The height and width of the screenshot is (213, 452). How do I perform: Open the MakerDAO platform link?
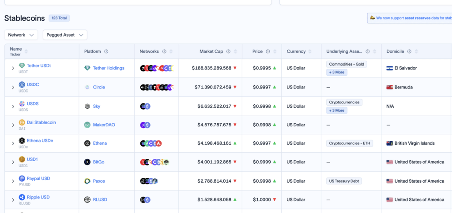click(x=104, y=125)
